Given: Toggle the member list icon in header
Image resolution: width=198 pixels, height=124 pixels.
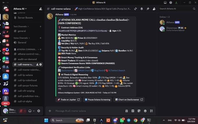Looking at the screenshot, I should tap(154, 9).
